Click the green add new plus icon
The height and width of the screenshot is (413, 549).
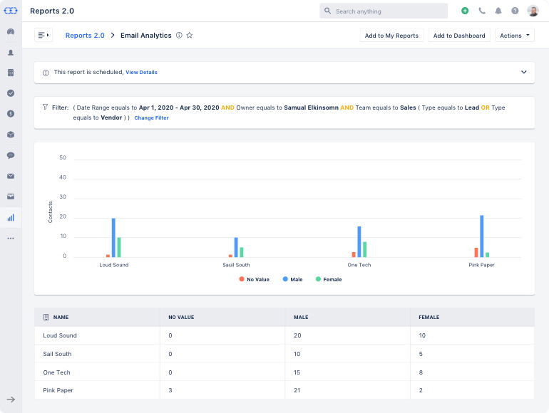(x=465, y=11)
